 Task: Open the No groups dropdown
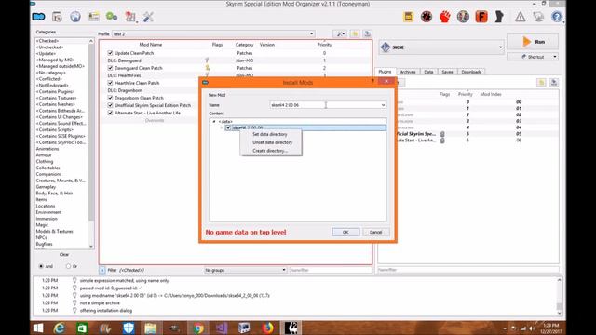246,270
